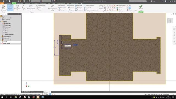Select the Масштаб (Scale) tool

78,5
